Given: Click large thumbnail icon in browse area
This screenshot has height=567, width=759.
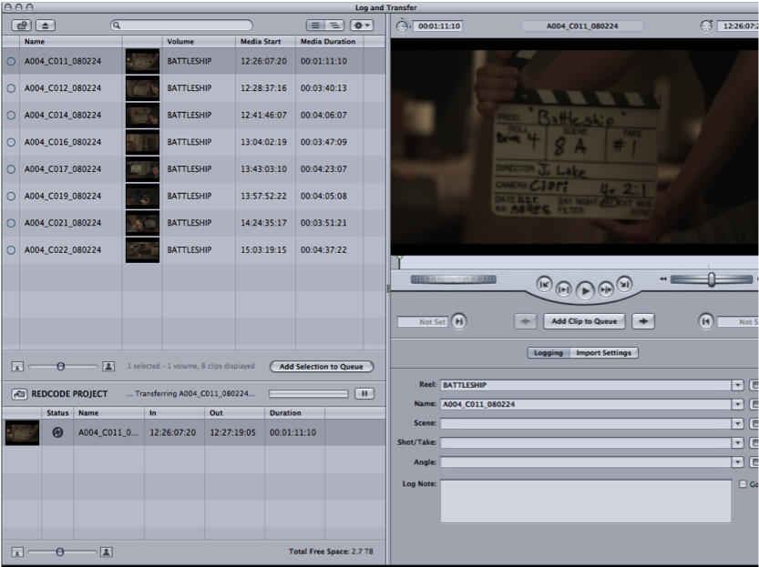Looking at the screenshot, I should click(108, 367).
